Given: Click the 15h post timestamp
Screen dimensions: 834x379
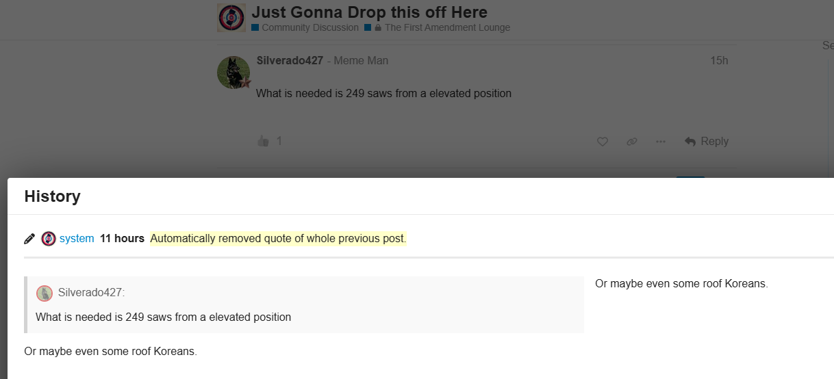Looking at the screenshot, I should click(x=719, y=60).
